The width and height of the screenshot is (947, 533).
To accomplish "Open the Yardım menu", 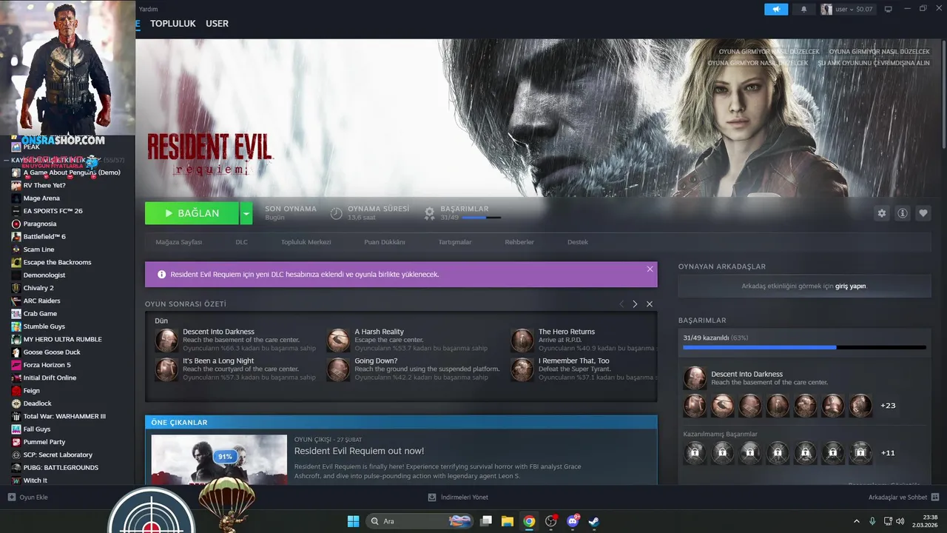I will 148,9.
